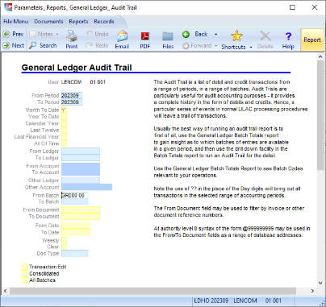
Task: Expand the Back history dropdown arrow
Action: click(215, 34)
